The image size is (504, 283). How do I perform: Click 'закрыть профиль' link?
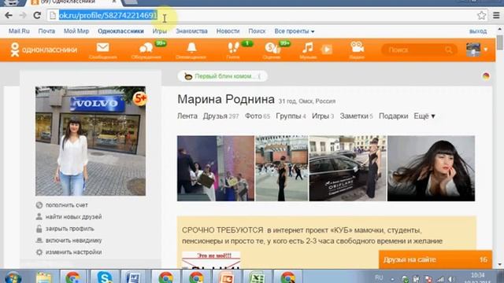click(70, 229)
